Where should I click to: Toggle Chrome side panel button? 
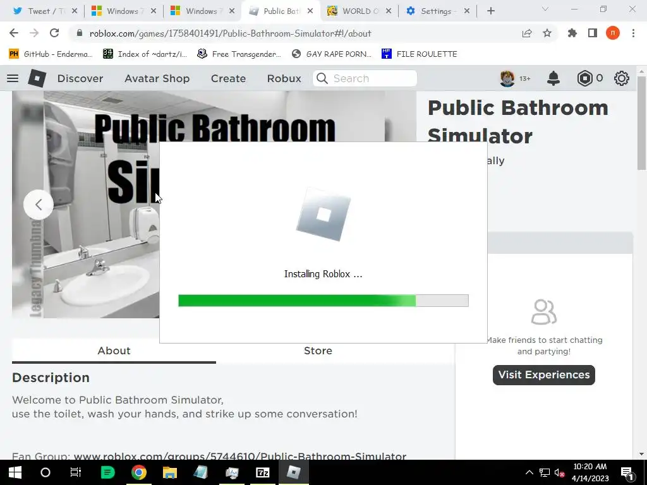(593, 33)
